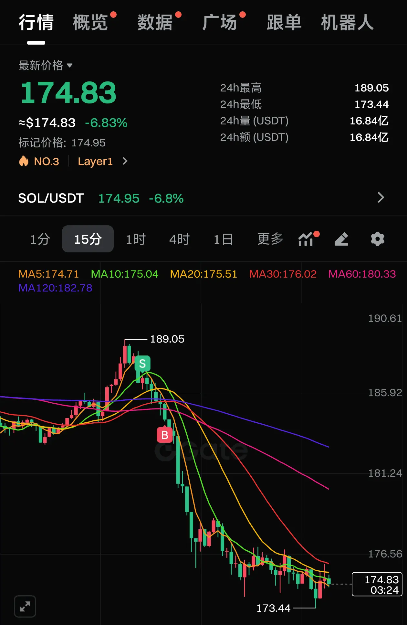Viewport: 407px width, 625px height.
Task: Tap the 181.24 price axis label
Action: tap(385, 473)
